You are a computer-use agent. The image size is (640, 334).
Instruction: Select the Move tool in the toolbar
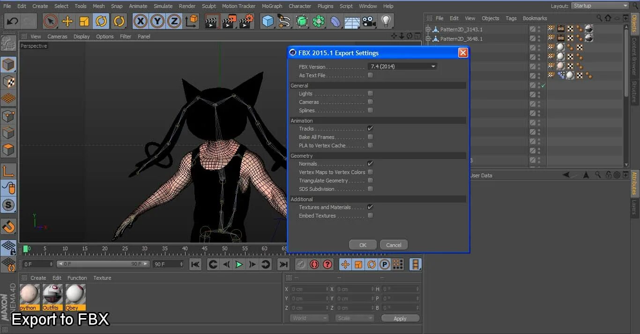pos(67,21)
